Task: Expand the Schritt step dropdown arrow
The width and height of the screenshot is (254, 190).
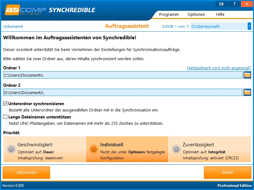Action: click(x=249, y=26)
